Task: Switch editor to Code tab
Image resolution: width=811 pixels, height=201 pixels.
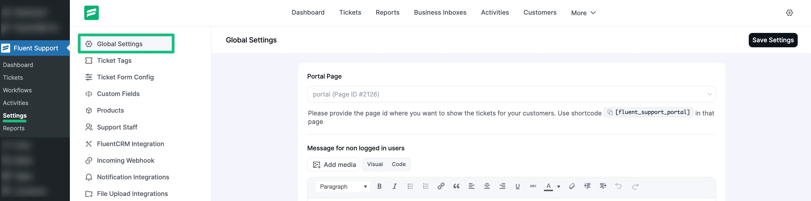Action: click(398, 164)
